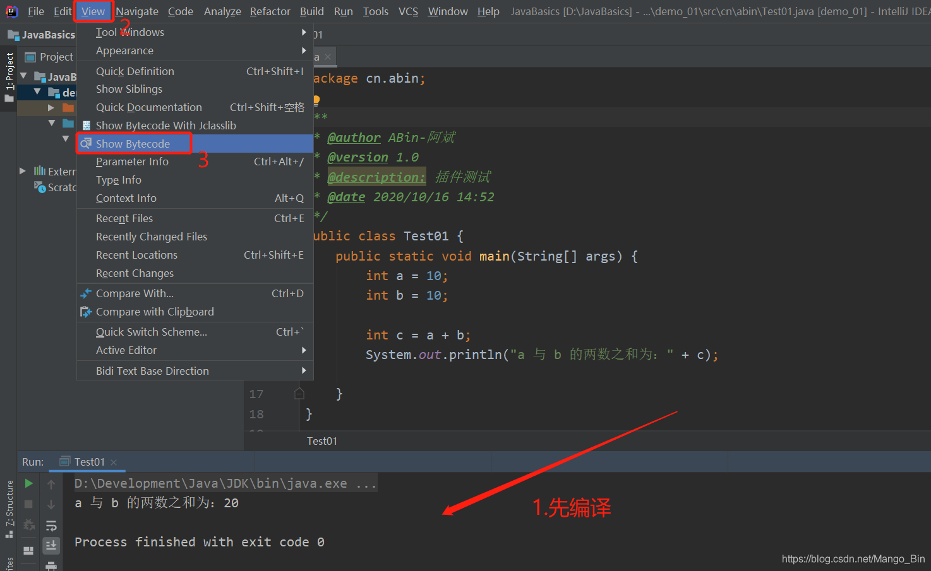Viewport: 931px width, 571px height.
Task: Open Quick Switch Scheme...
Action: [195, 332]
